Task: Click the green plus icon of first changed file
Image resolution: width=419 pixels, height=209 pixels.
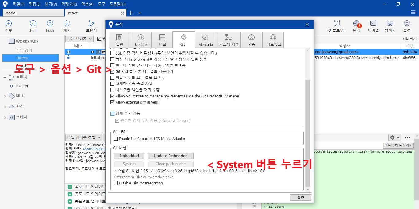Action: [x=70, y=186]
